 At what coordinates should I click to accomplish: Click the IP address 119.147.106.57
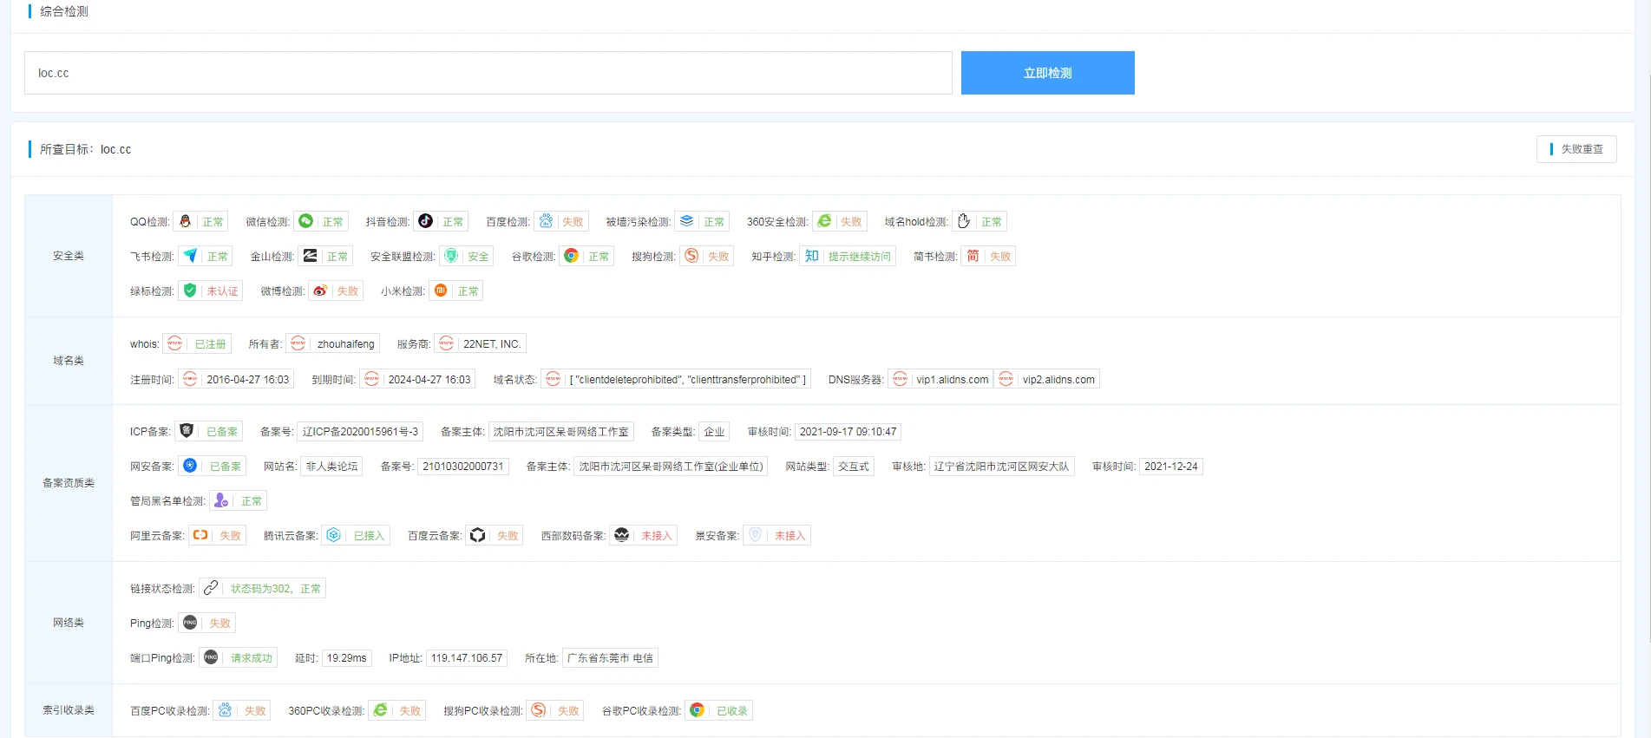[466, 657]
